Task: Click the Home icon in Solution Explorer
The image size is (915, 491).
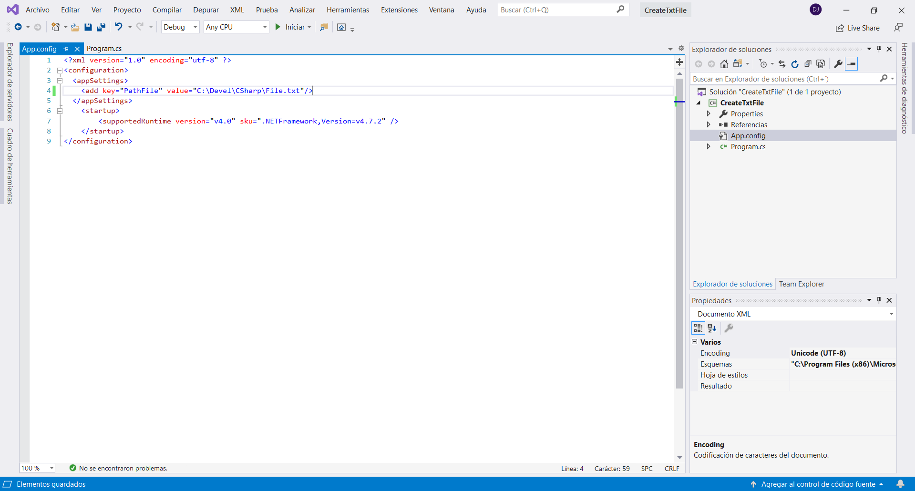Action: [724, 64]
